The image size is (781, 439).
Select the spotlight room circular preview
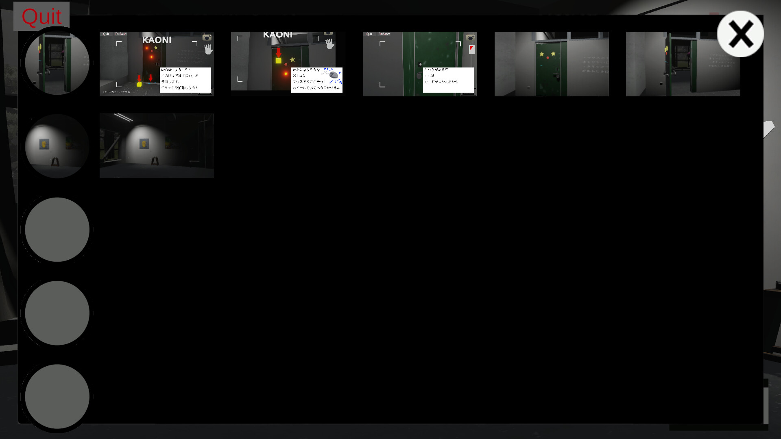[57, 146]
